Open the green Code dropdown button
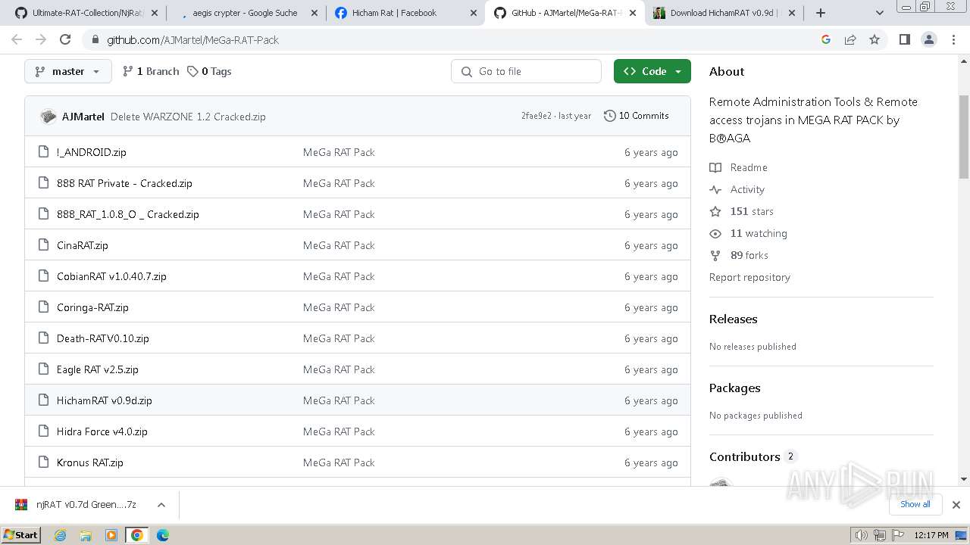This screenshot has height=545, width=970. pos(652,71)
